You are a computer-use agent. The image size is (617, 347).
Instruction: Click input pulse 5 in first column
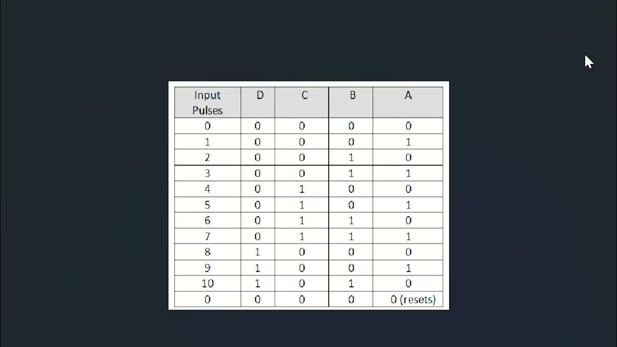[207, 205]
